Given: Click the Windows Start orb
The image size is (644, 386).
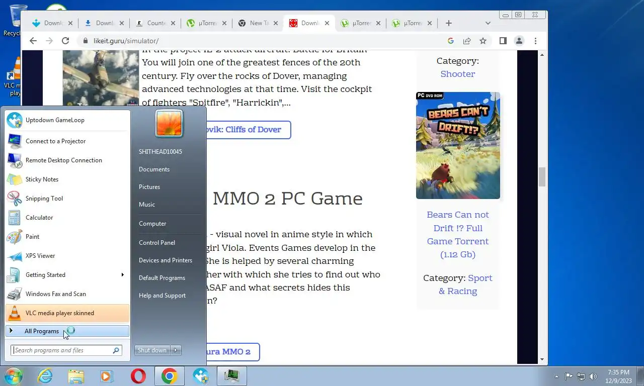Looking at the screenshot, I should pos(14,376).
